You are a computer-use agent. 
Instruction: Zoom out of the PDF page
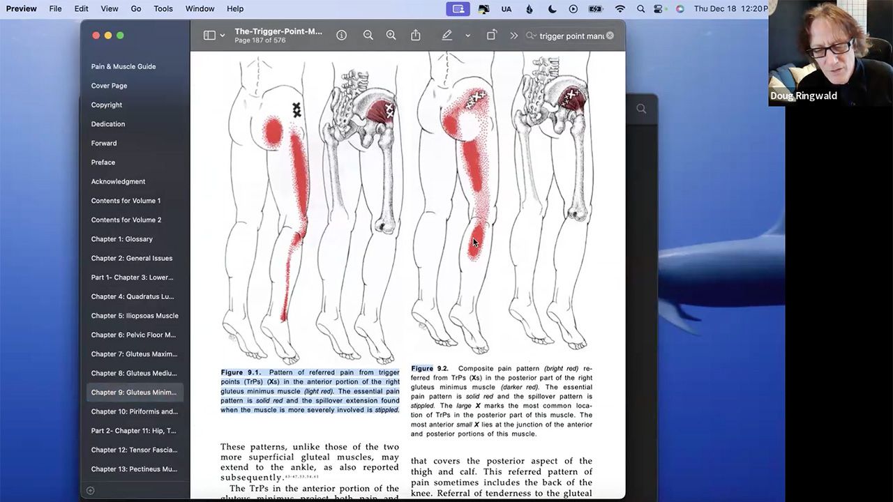pos(368,36)
